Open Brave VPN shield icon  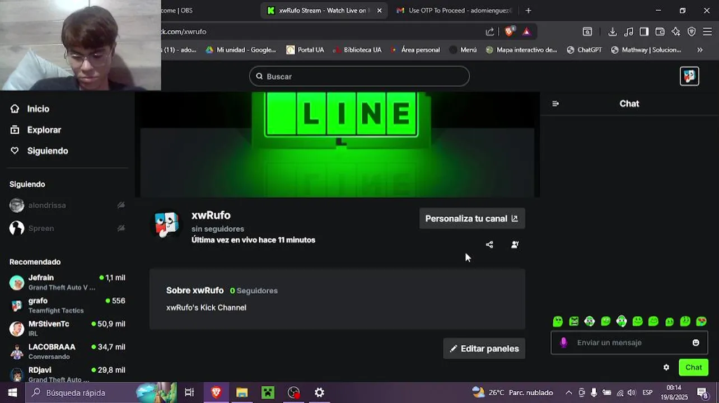point(692,32)
